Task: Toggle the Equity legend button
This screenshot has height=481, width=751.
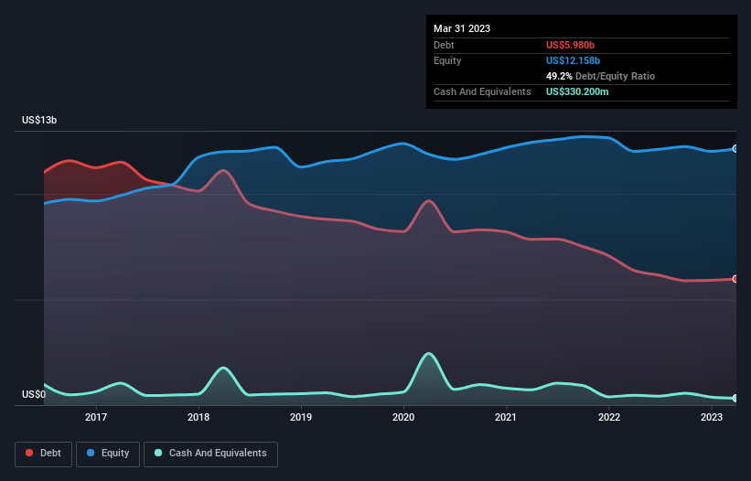Action: (x=108, y=454)
